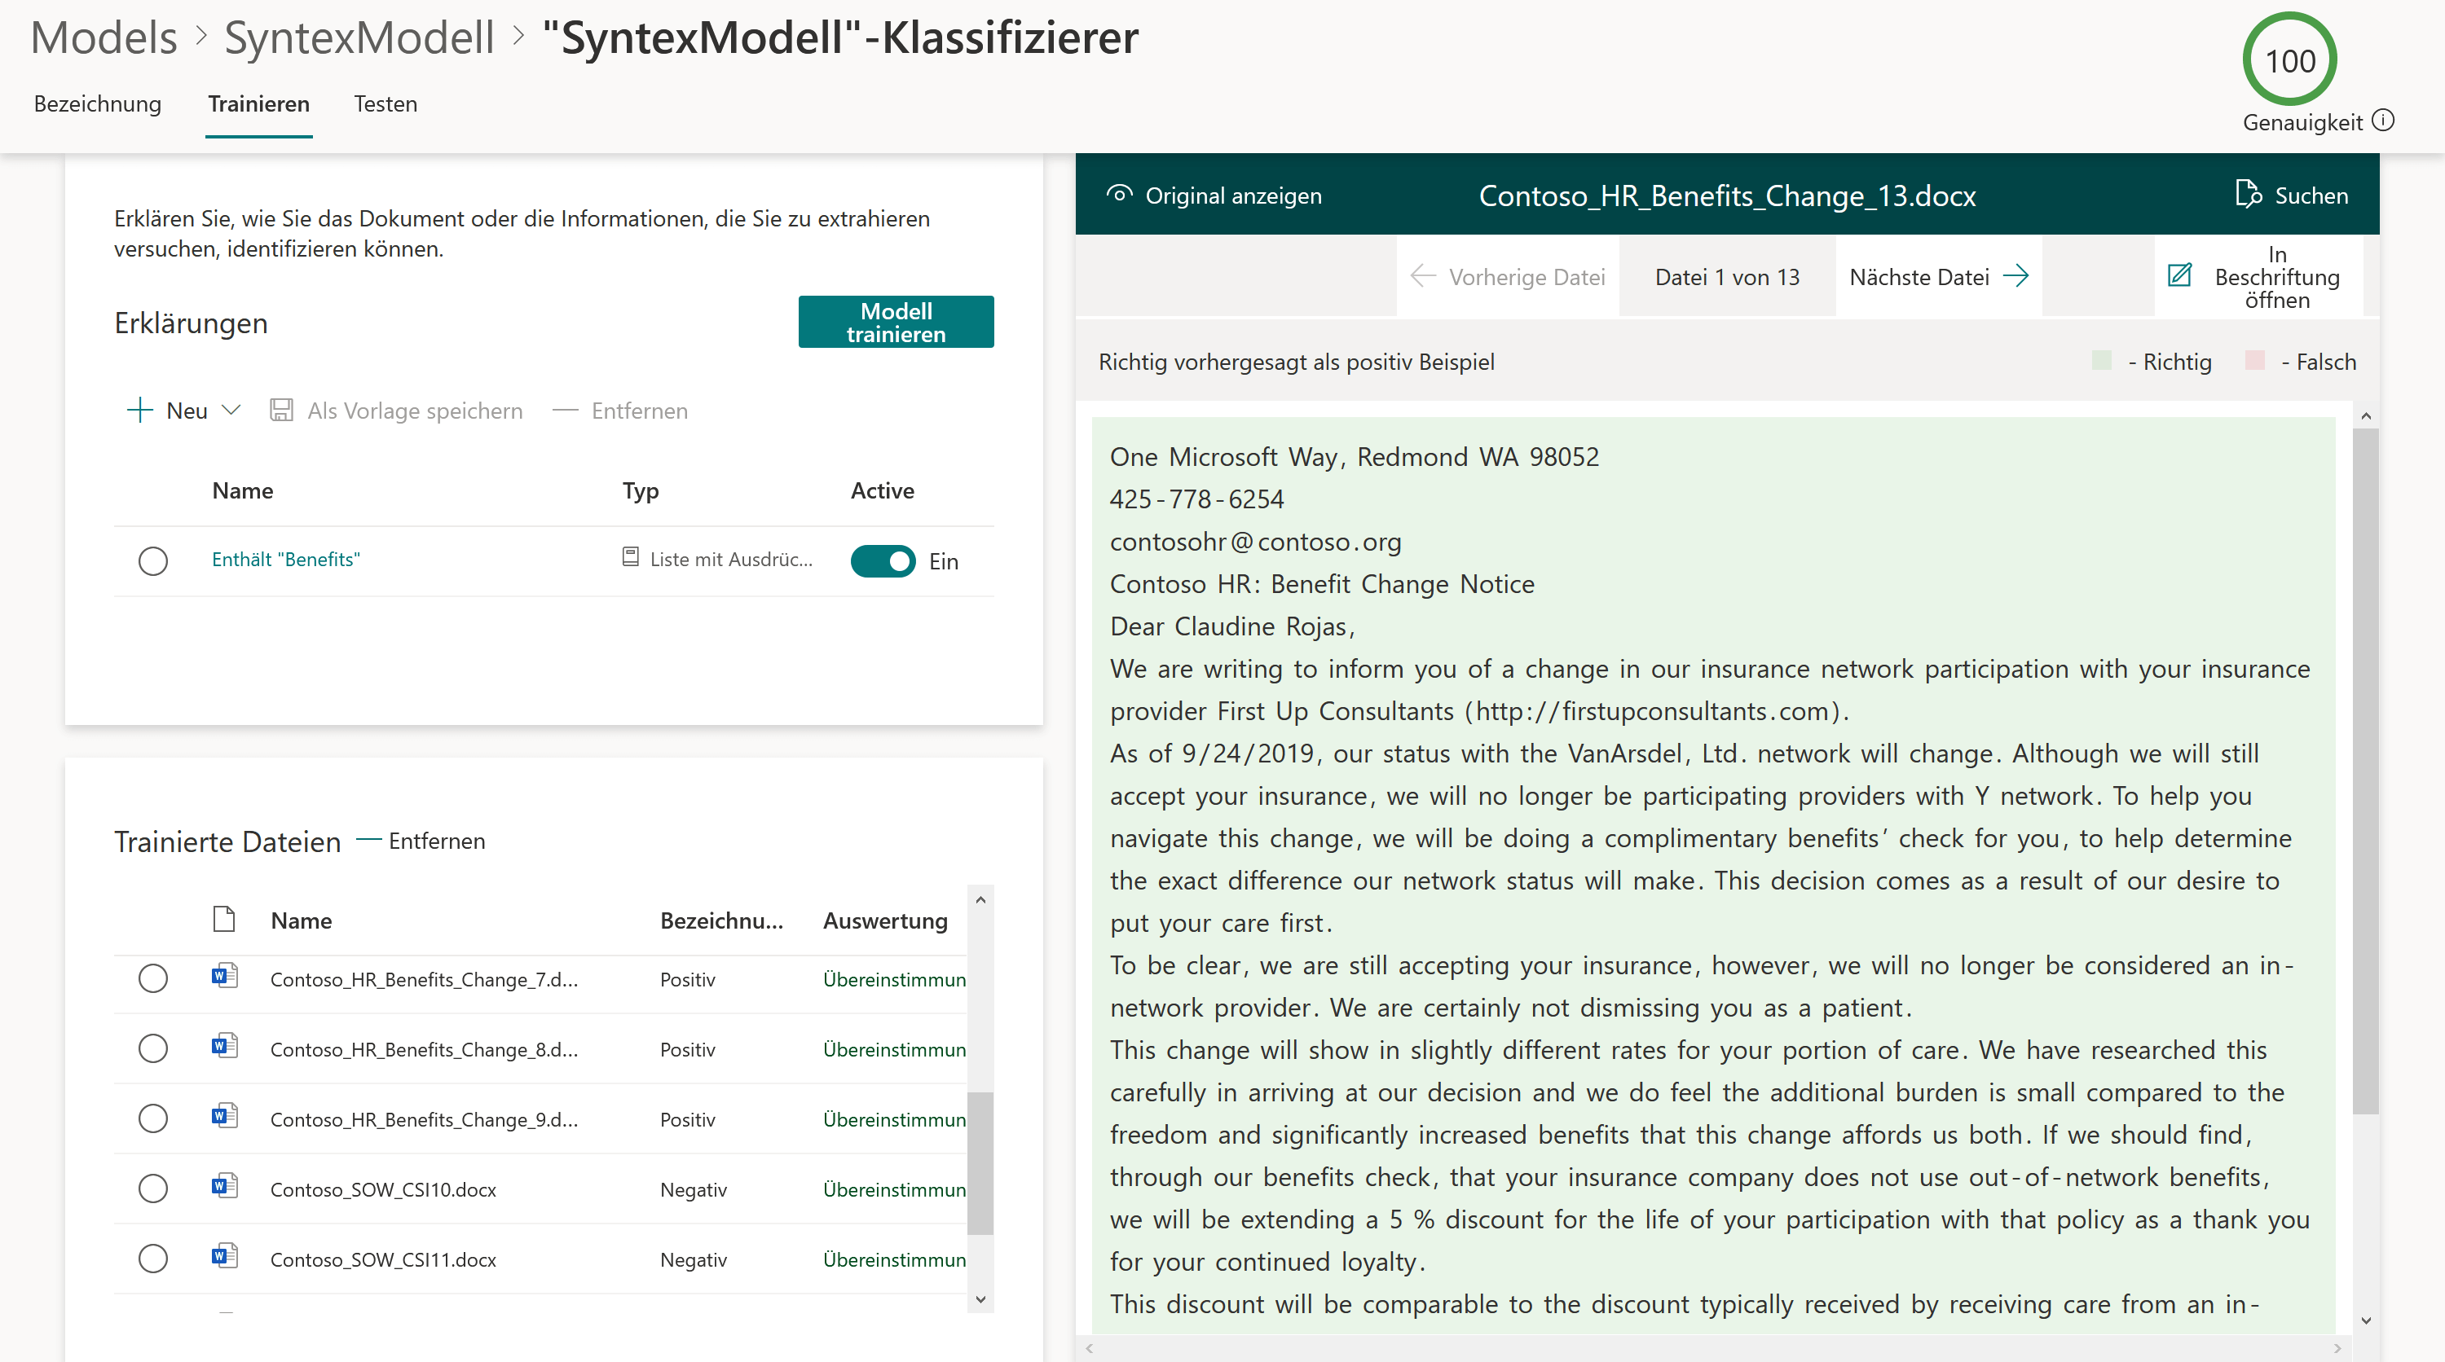Click the document viewer scroll down arrow
The width and height of the screenshot is (2445, 1362).
2365,1320
